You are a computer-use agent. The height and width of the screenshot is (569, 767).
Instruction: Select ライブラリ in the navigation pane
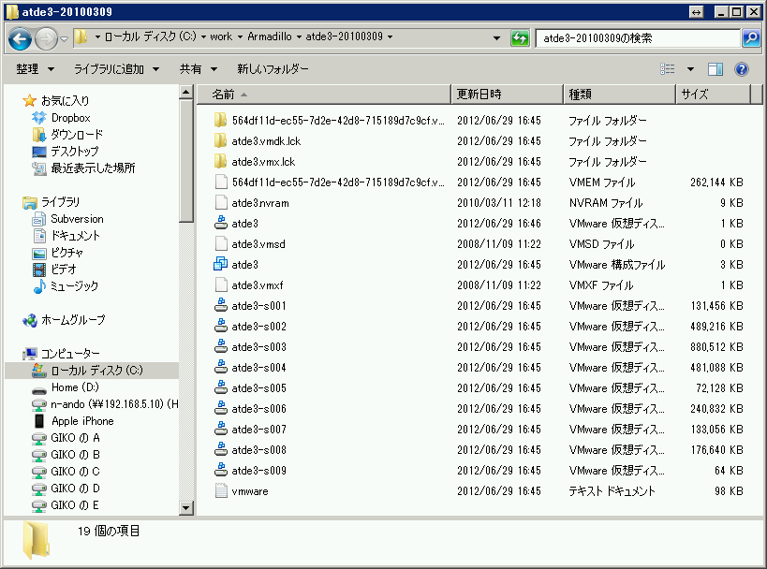(51, 202)
